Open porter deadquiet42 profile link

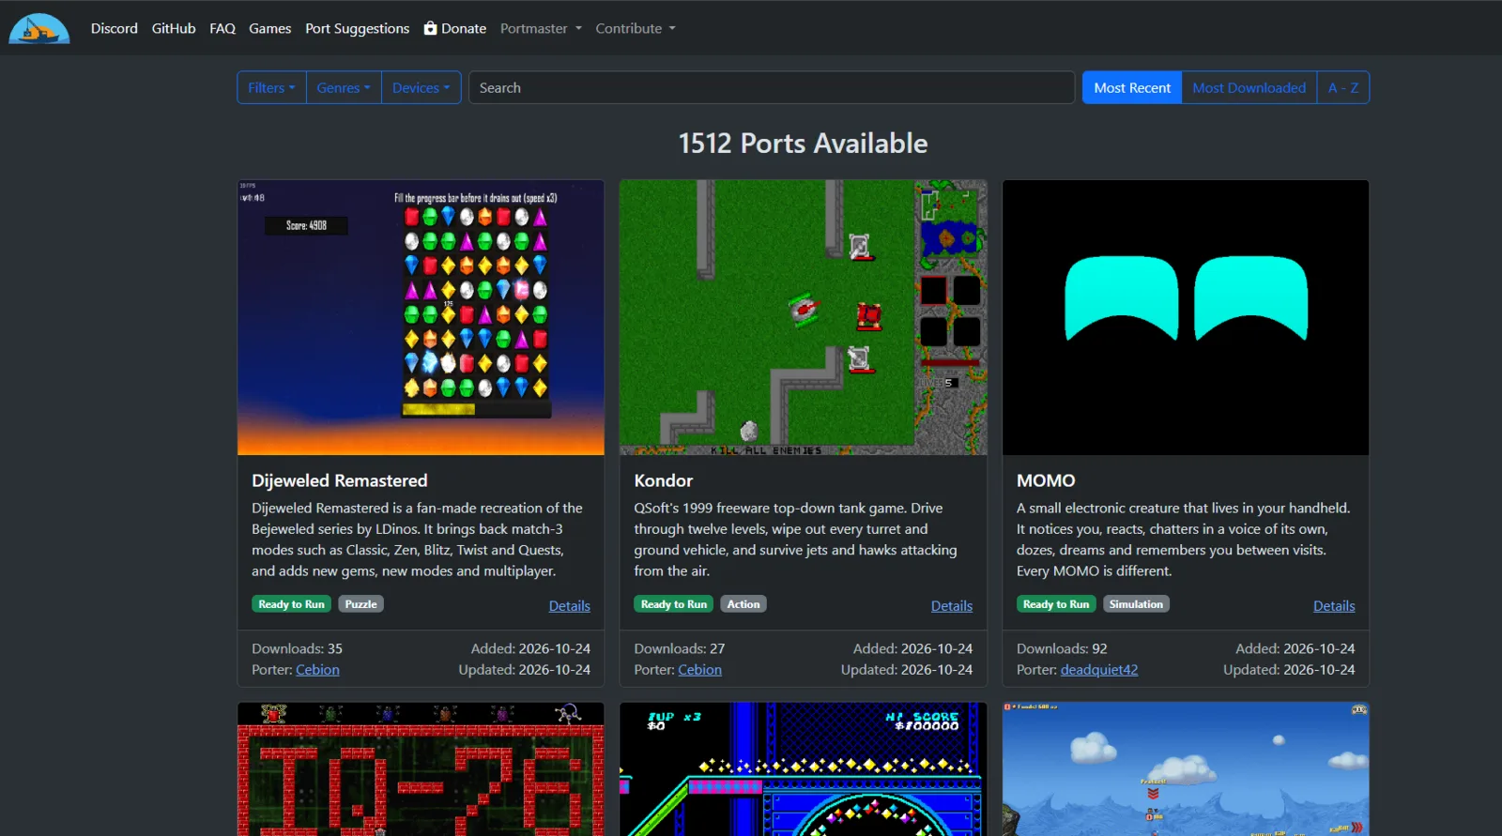pos(1099,670)
